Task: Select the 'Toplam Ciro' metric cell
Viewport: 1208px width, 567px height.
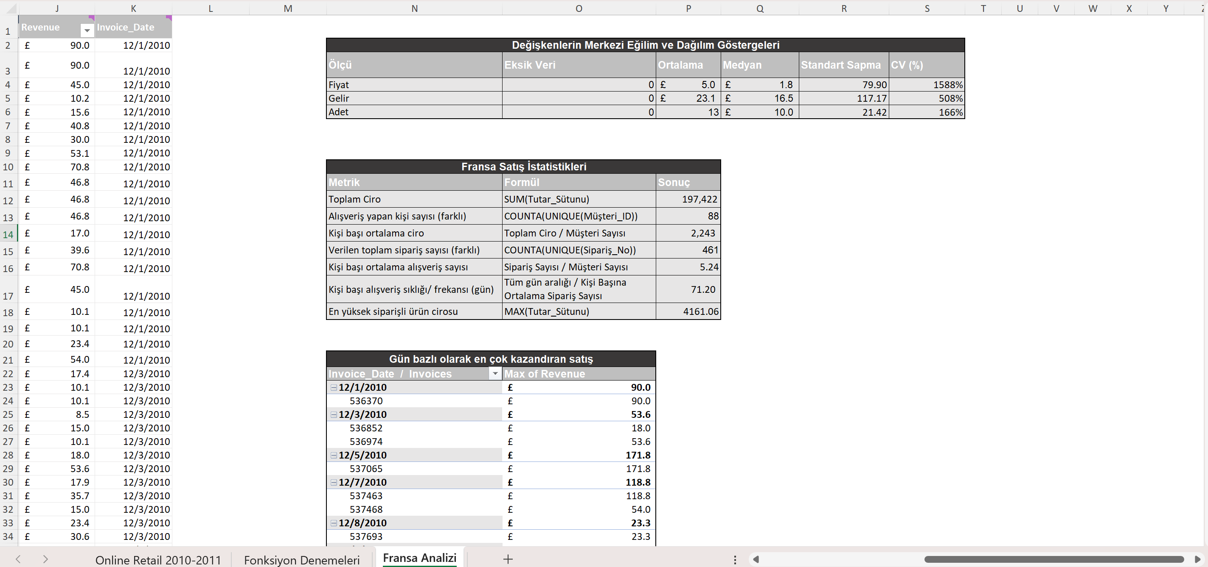Action: [414, 199]
